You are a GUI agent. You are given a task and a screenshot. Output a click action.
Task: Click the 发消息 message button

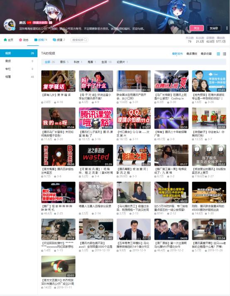[x=214, y=28]
